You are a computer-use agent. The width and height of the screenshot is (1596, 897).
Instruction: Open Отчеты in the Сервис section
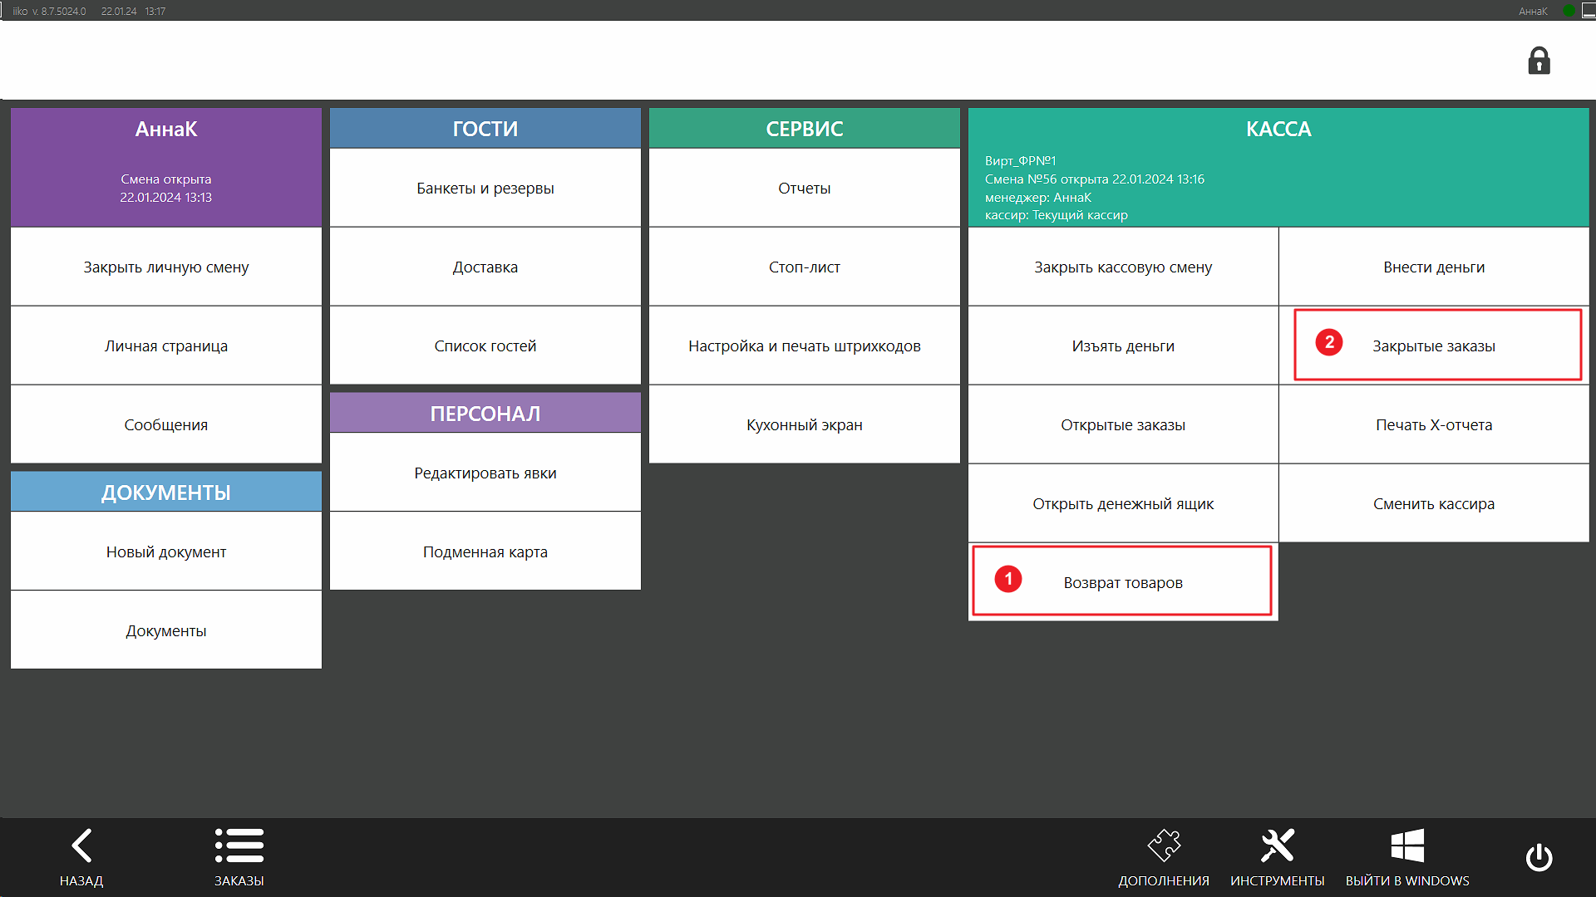coord(805,188)
